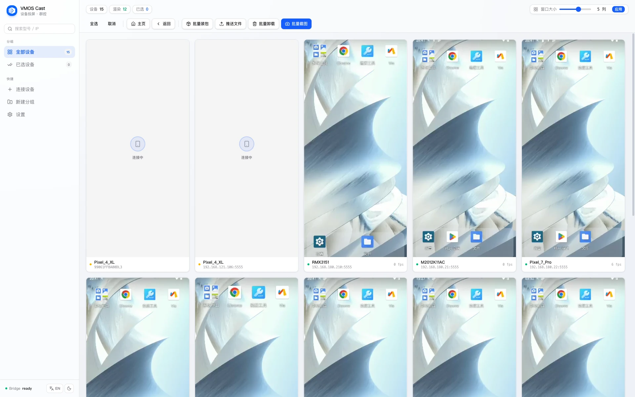
Task: Toggle dark mode moon icon
Action: [x=69, y=388]
